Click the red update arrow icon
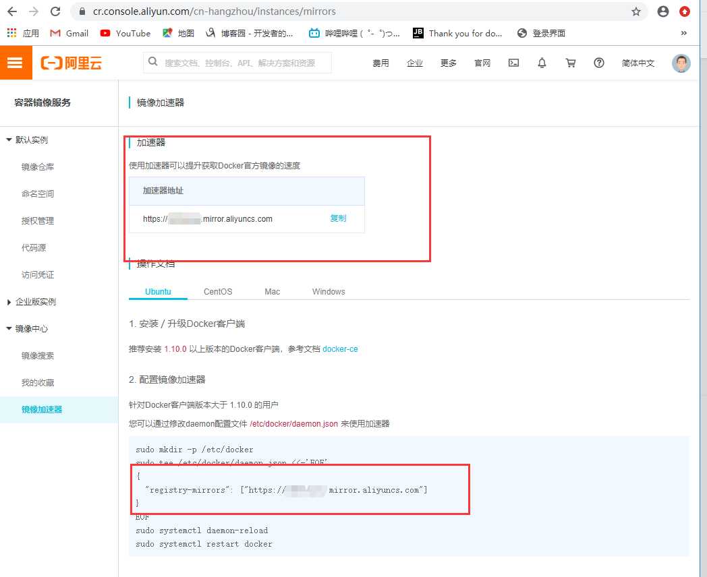 point(685,11)
